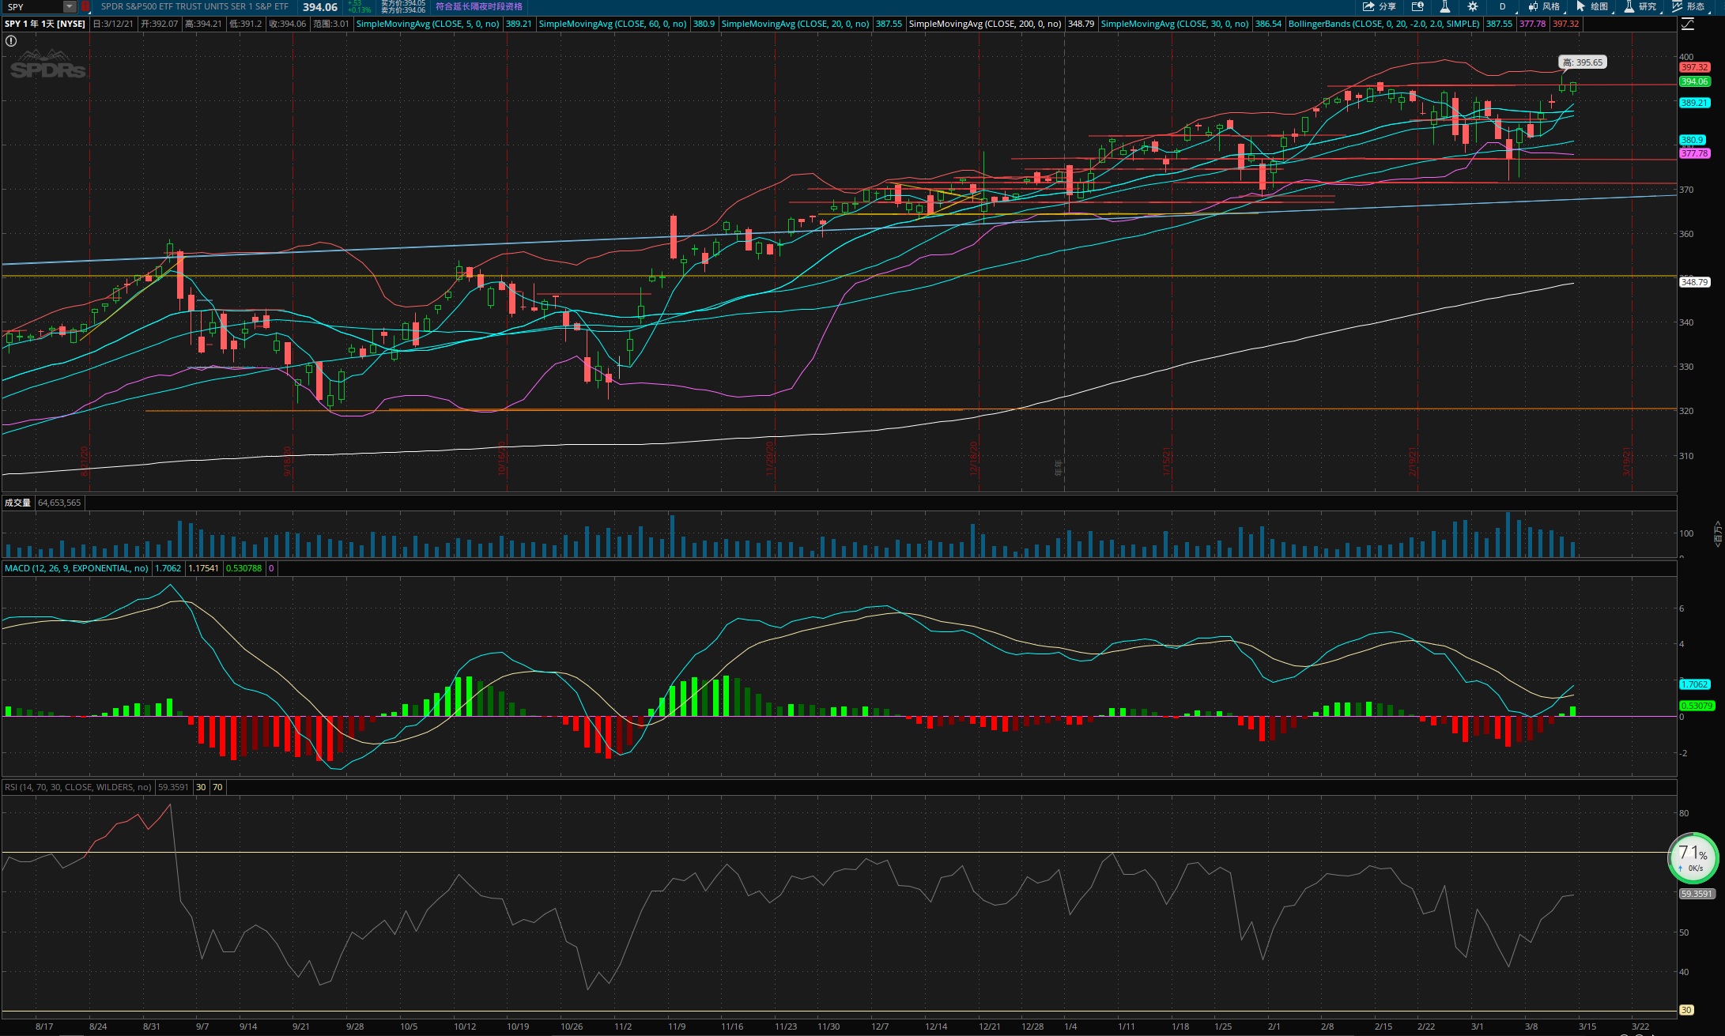
Task: Click the cyan 389.21 price axis bubble
Action: (1694, 103)
